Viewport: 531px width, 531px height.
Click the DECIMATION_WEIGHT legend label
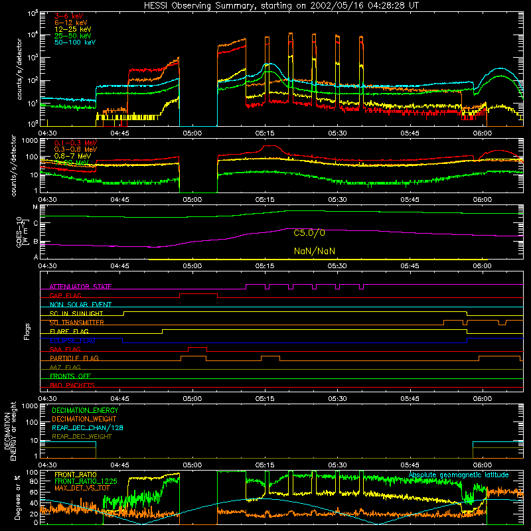84,419
